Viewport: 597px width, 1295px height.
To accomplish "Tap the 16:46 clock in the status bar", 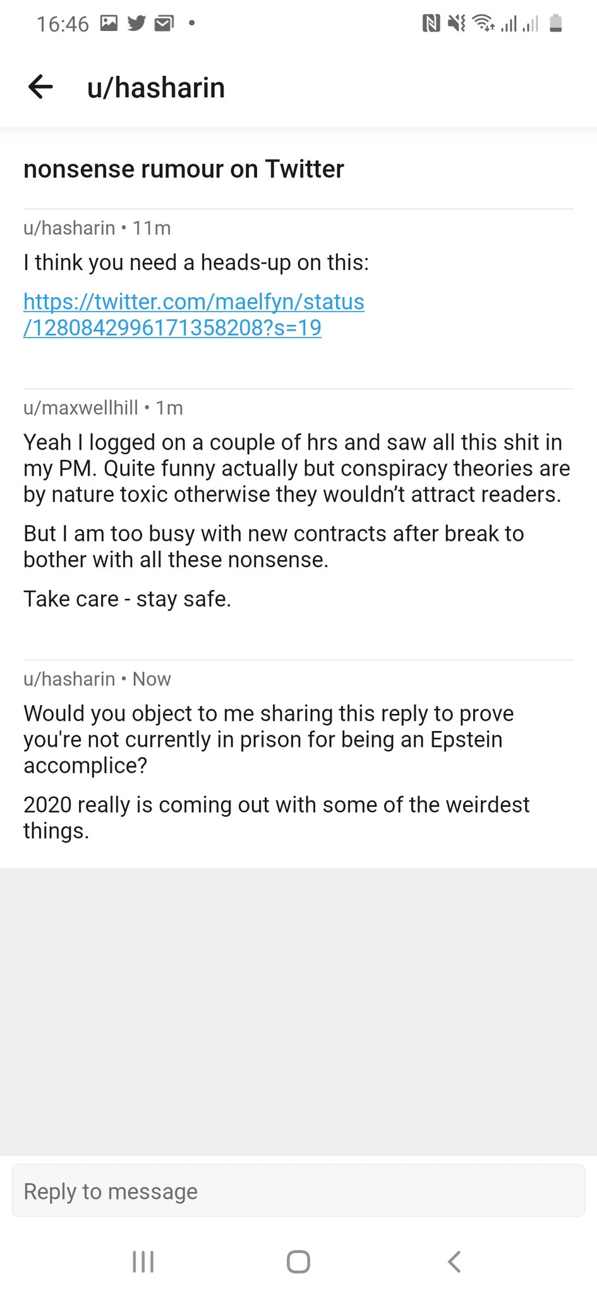I will 63,24.
